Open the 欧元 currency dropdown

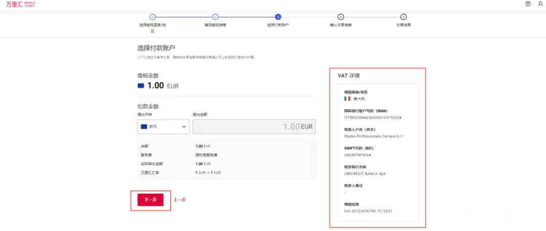point(163,127)
